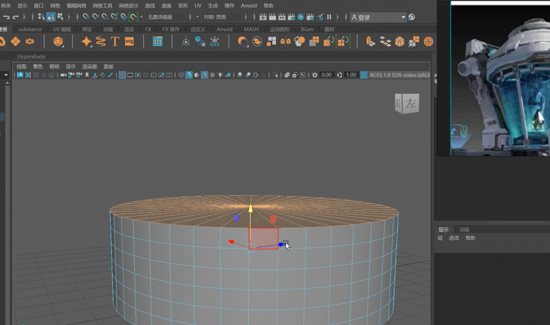
Task: Toggle snap to points magnet
Action: tap(105, 17)
